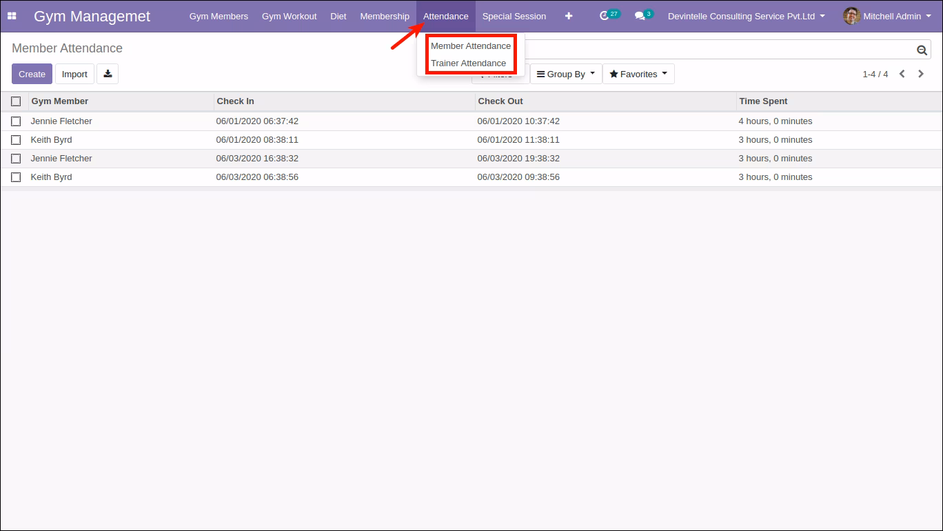Expand the Favorites dropdown
943x531 pixels.
click(x=638, y=74)
